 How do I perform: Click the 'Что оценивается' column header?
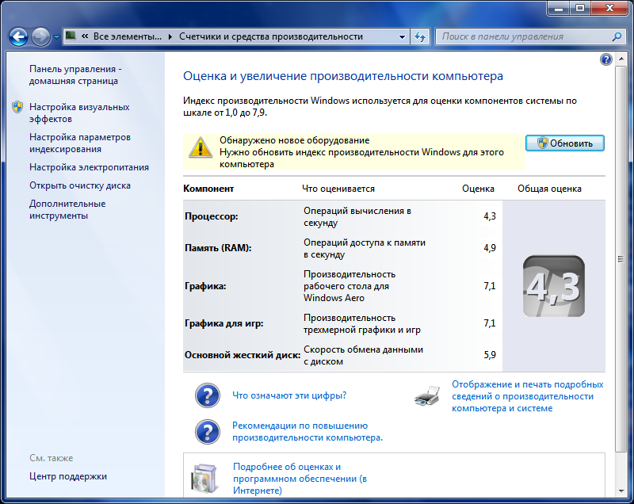pyautogui.click(x=338, y=189)
